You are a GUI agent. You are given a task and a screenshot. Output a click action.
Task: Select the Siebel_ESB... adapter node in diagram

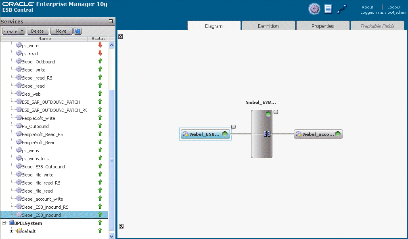tap(205, 134)
